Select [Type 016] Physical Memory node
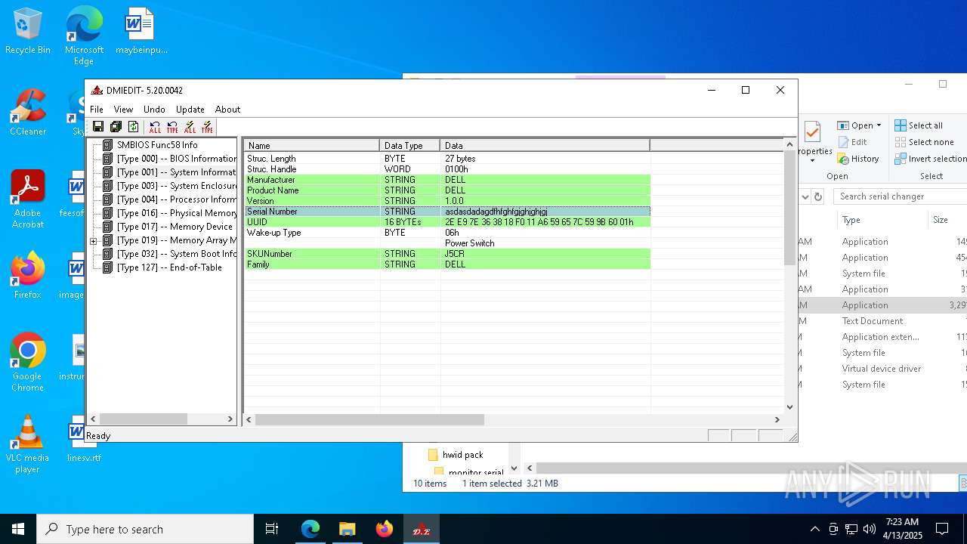 (x=176, y=213)
